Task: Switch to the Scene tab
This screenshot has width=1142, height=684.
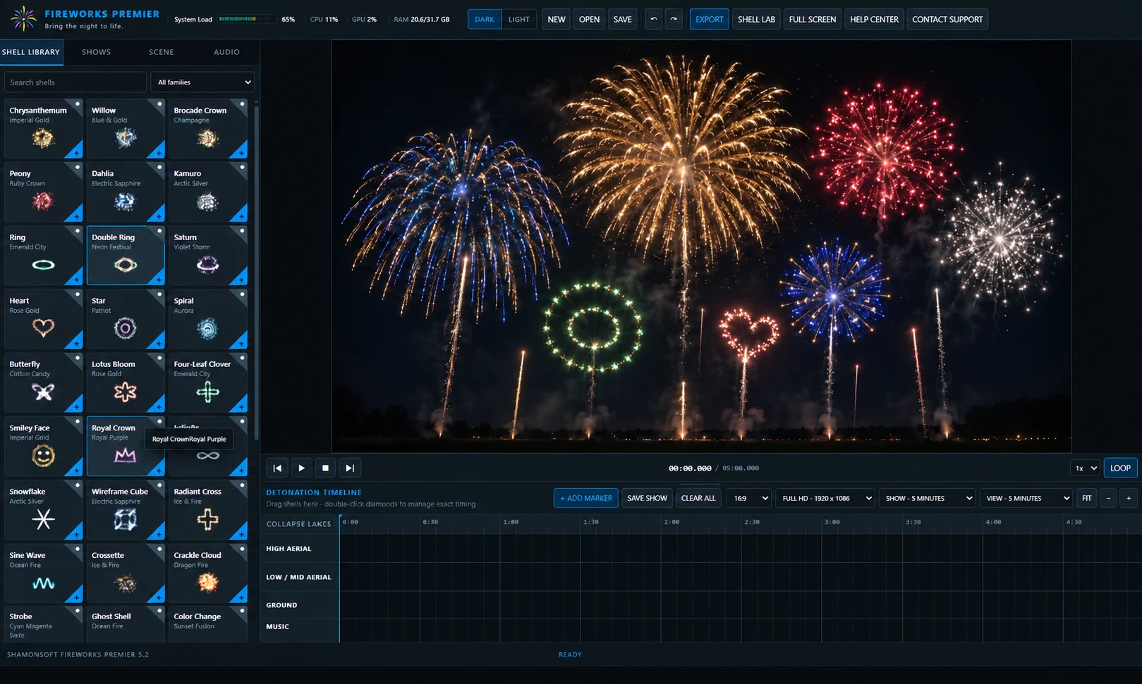Action: click(x=161, y=52)
